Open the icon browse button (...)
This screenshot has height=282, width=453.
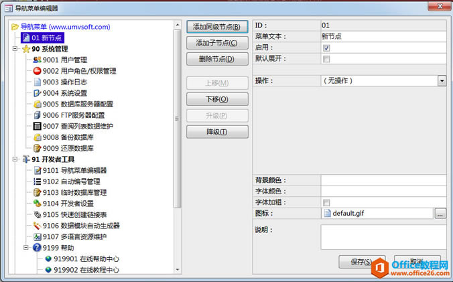point(440,214)
